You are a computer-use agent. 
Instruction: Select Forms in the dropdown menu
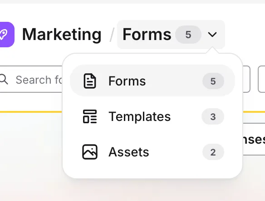tap(152, 81)
